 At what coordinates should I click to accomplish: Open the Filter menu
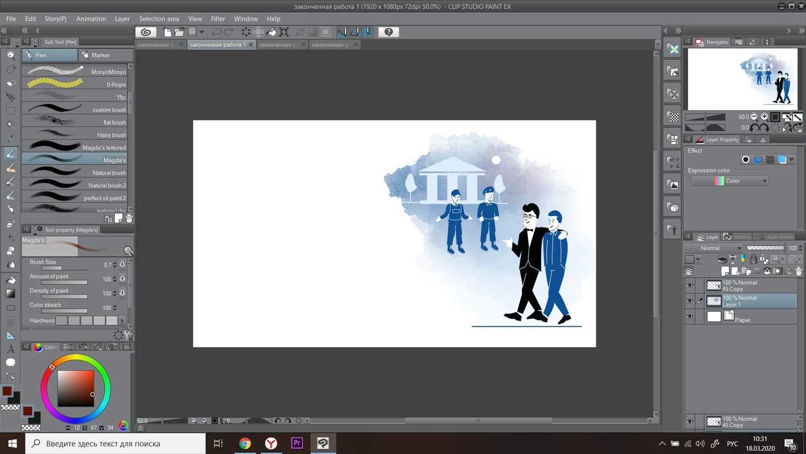pyautogui.click(x=218, y=18)
